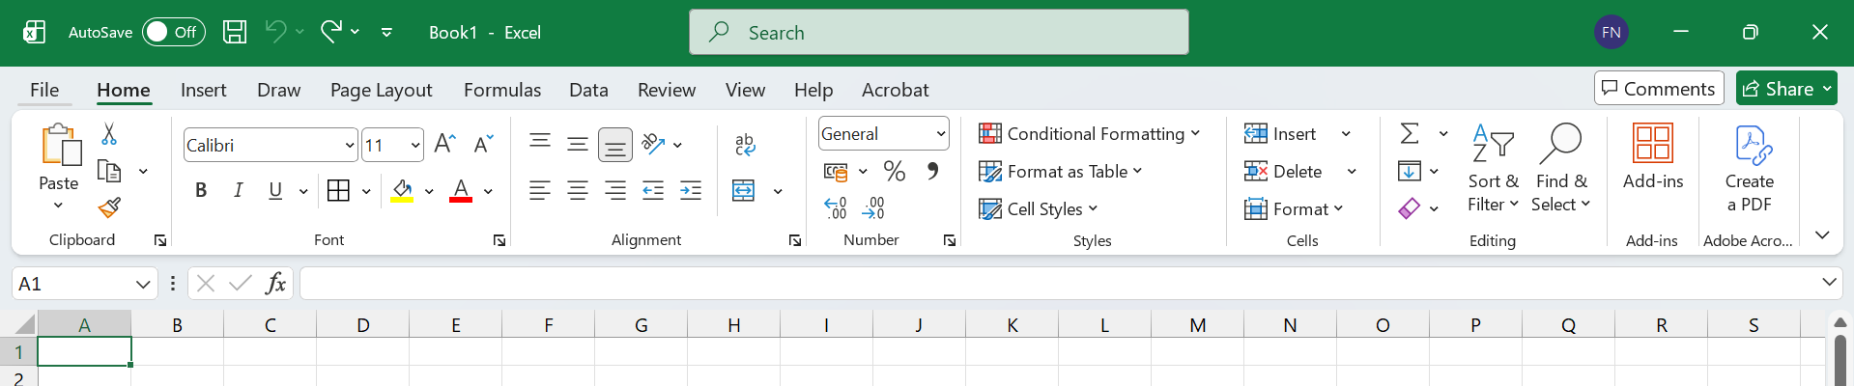Click the Comments button

pos(1658,89)
